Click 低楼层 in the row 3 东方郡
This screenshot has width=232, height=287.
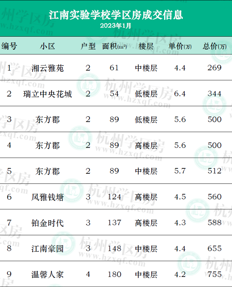[146, 120]
